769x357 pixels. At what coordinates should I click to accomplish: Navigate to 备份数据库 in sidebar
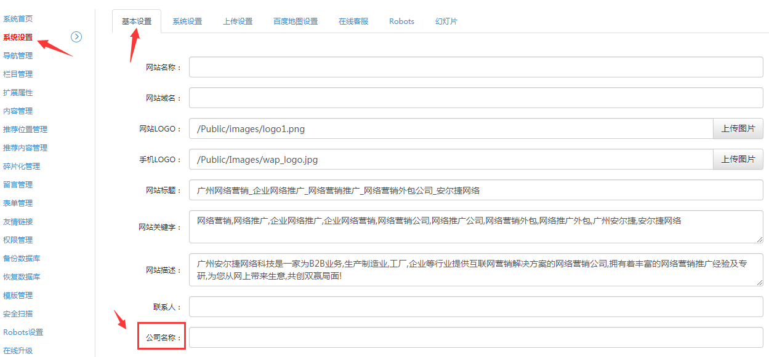[x=22, y=259]
